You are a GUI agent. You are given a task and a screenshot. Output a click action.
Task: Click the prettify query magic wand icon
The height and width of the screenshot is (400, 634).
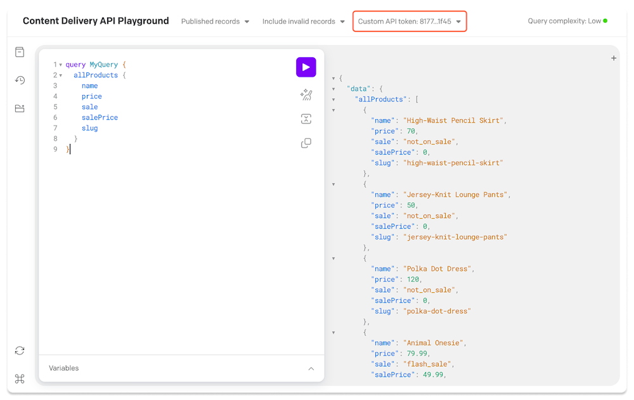[x=306, y=95]
